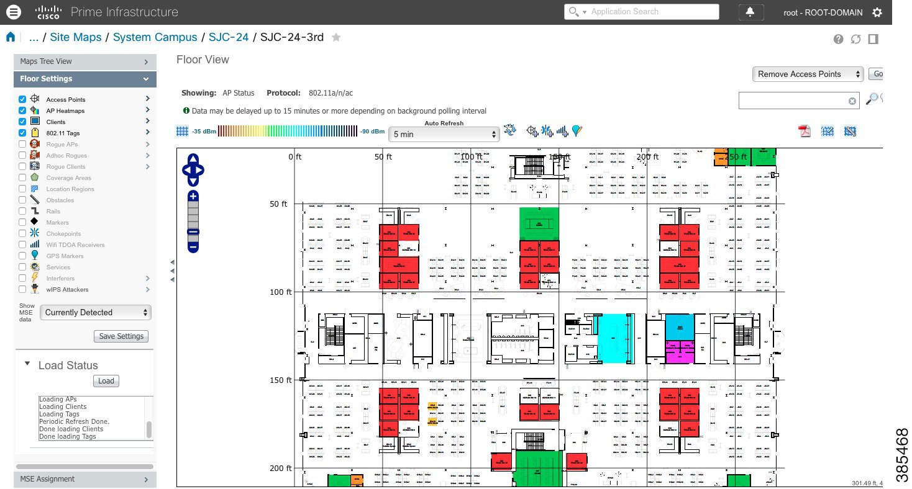This screenshot has height=489, width=912.
Task: Expand the Interferers settings chevron
Action: pos(147,278)
